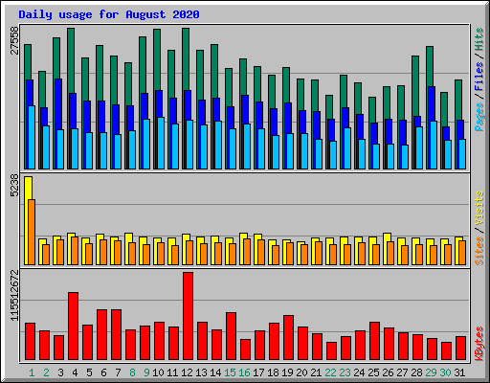Click day 27 on the x-axis
The height and width of the screenshot is (383, 490).
tap(402, 372)
